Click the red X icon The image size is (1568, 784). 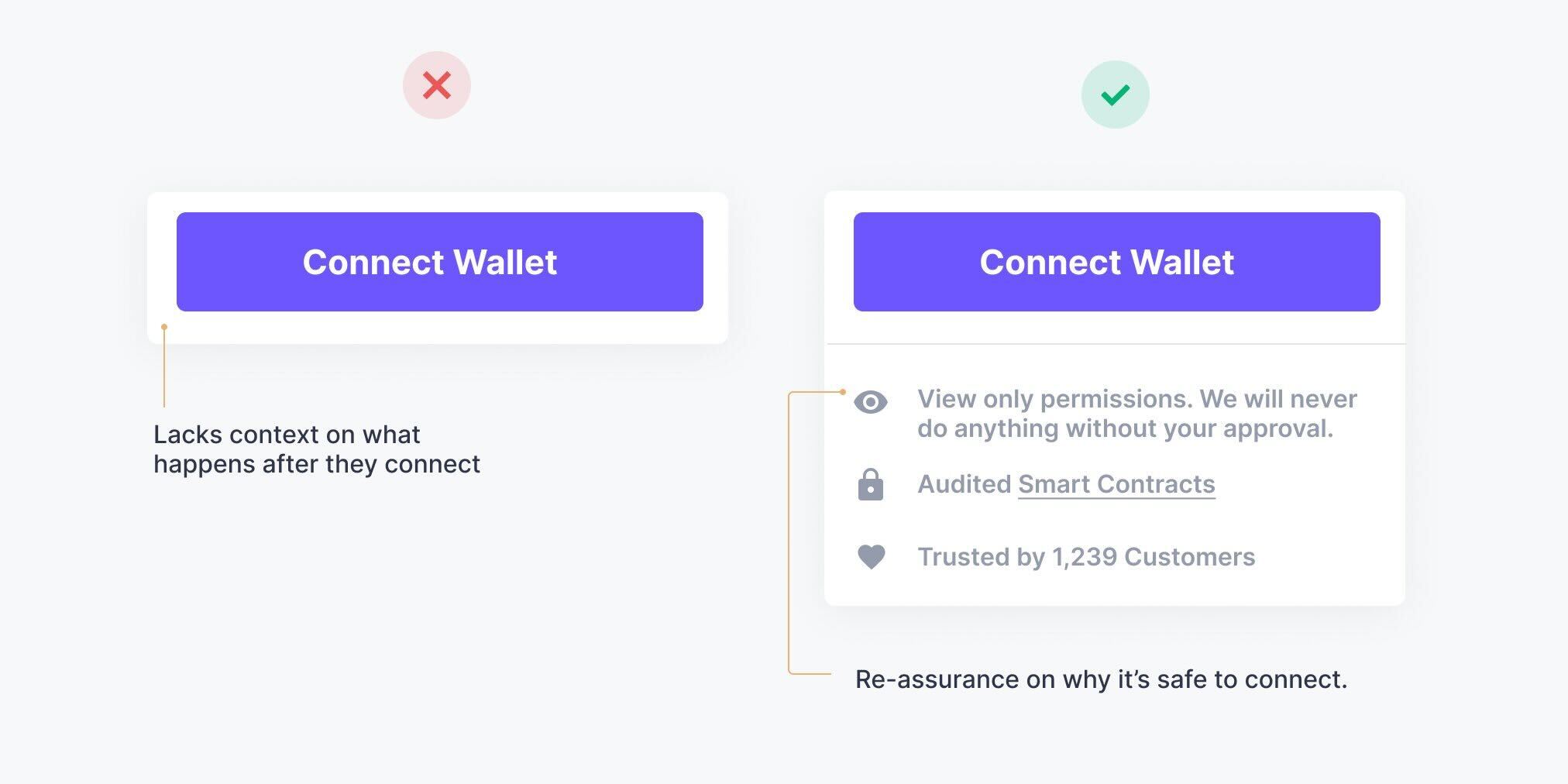[x=437, y=85]
